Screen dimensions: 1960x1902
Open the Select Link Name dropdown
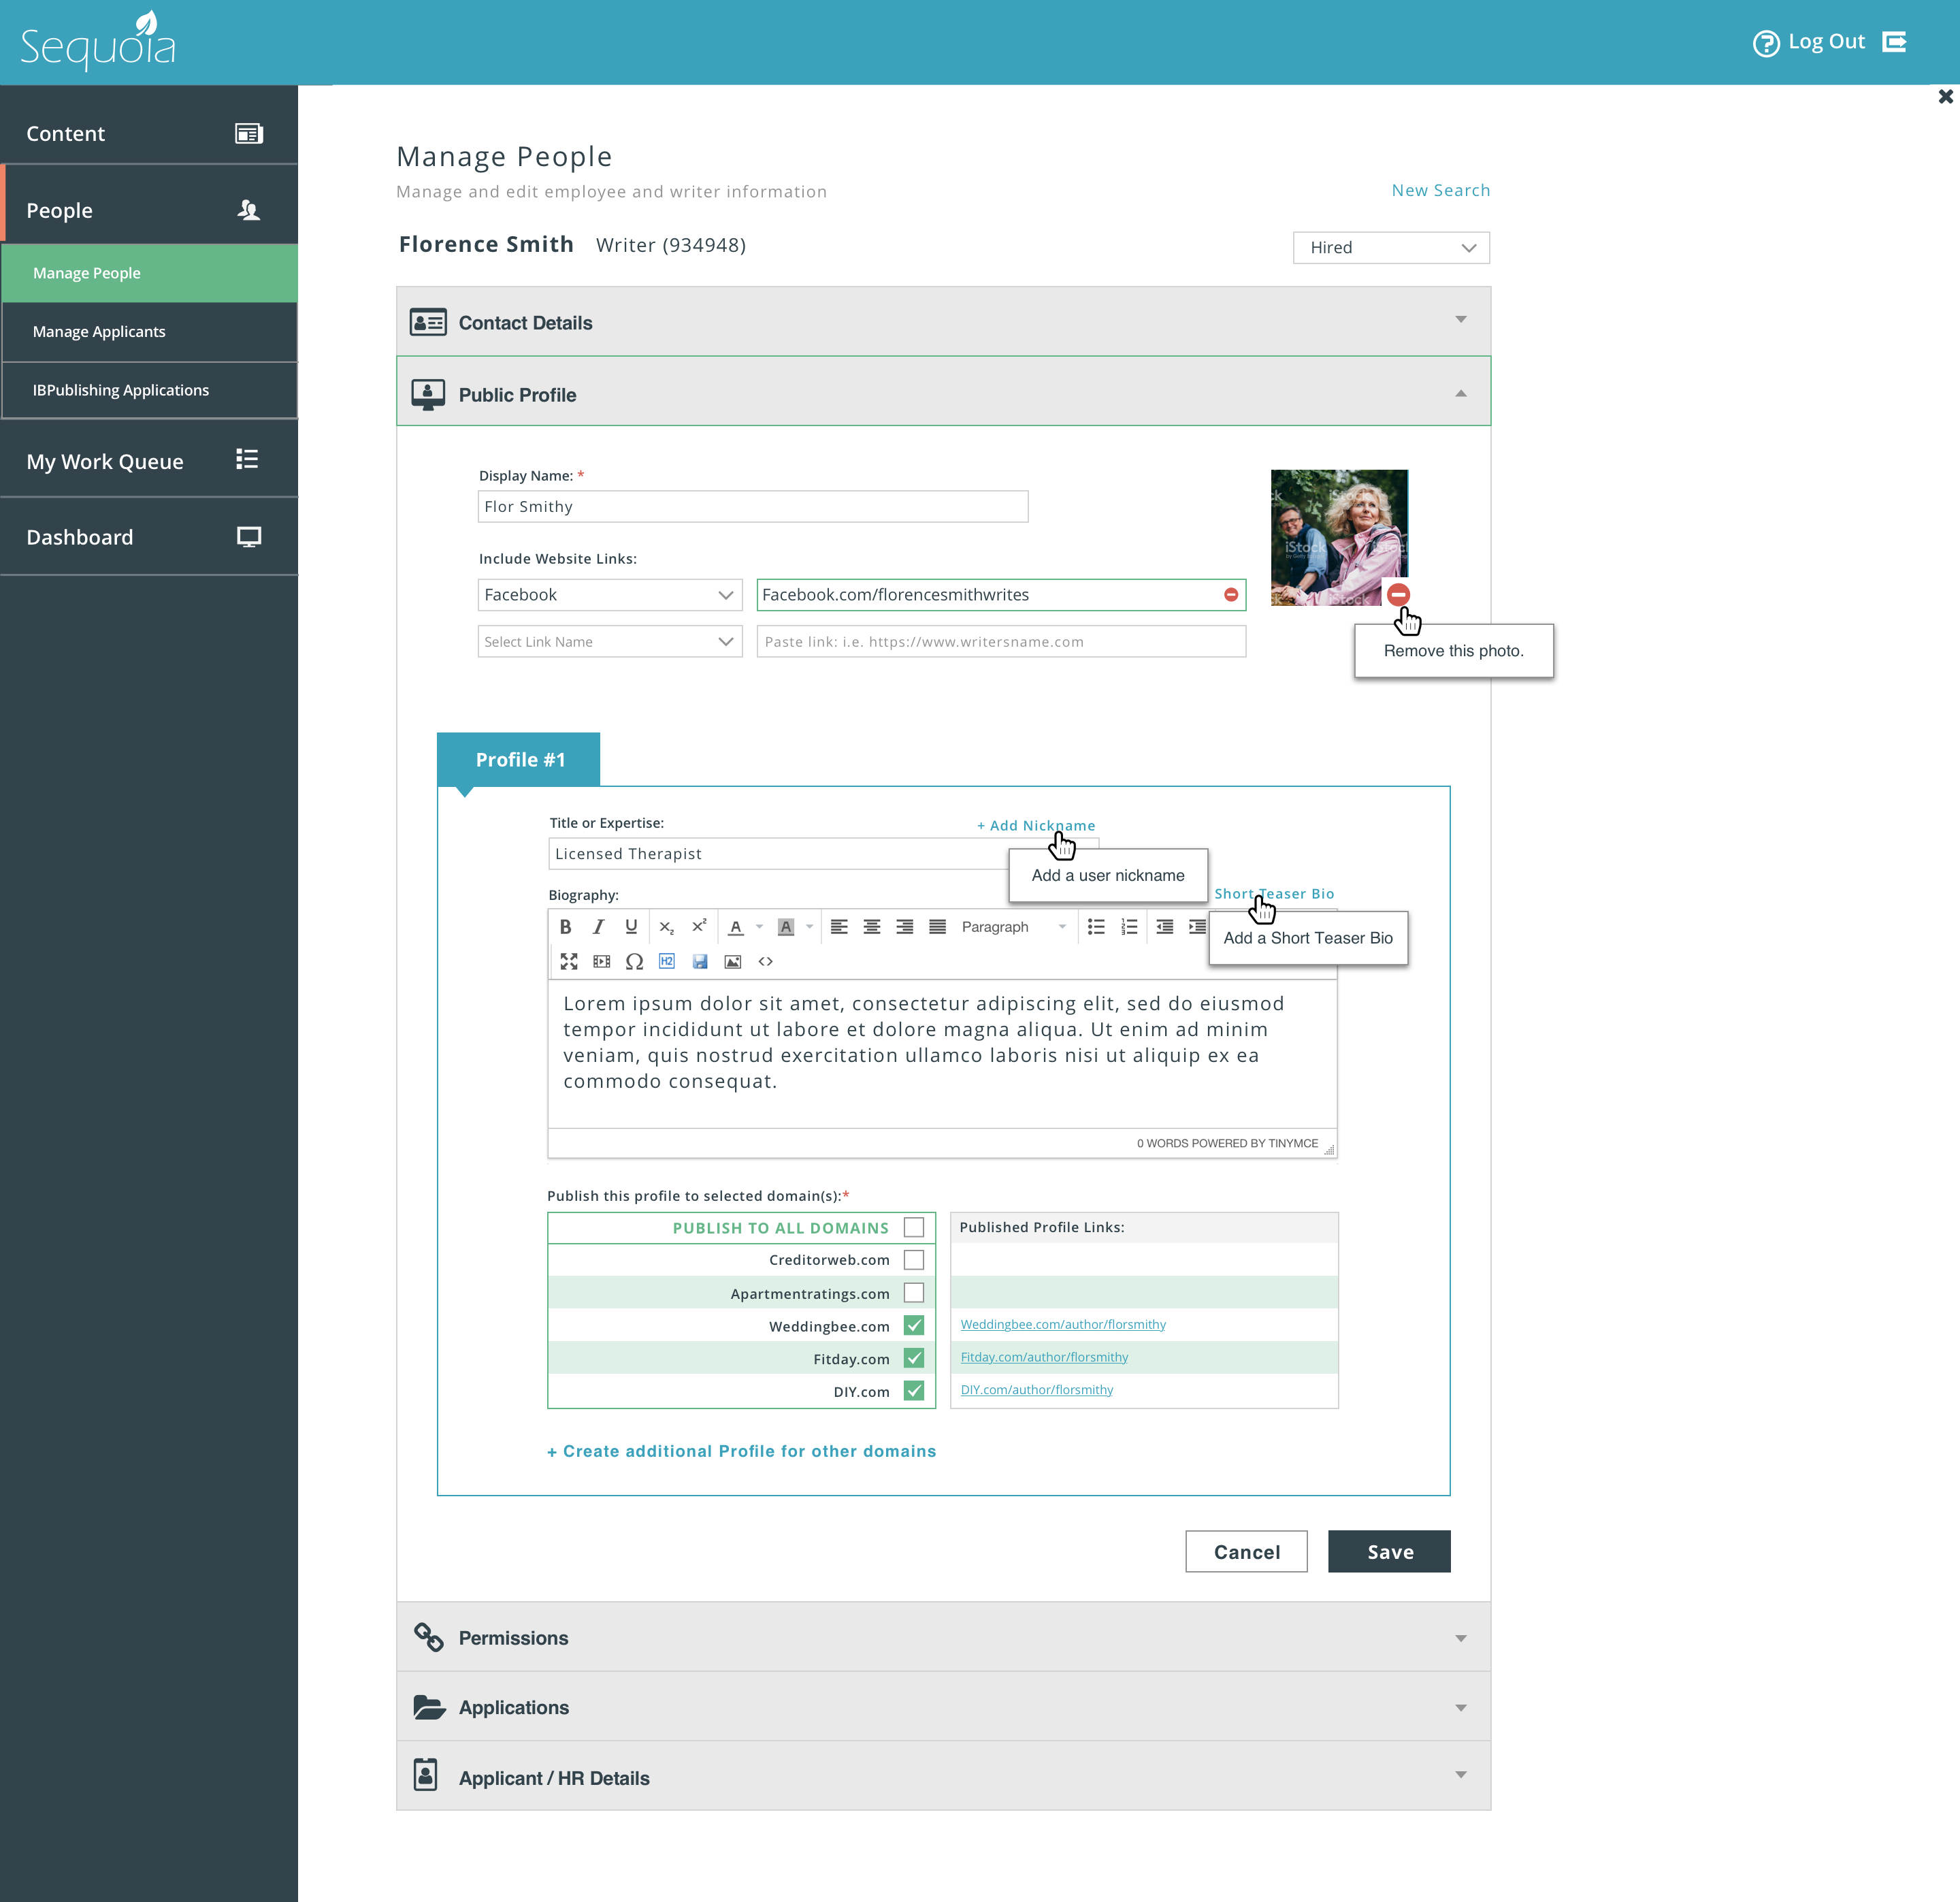click(609, 641)
